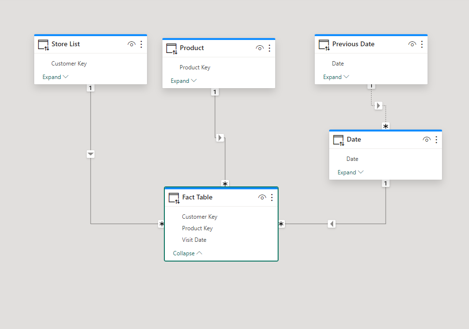Screen dimensions: 469x329
Task: Click the Previous Date table title
Action: coord(353,44)
